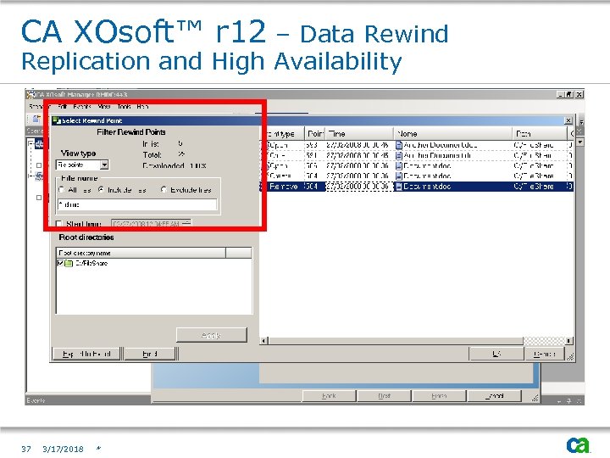Click the file name filter text field
Viewport: 610px width, 458px height.
click(x=137, y=204)
